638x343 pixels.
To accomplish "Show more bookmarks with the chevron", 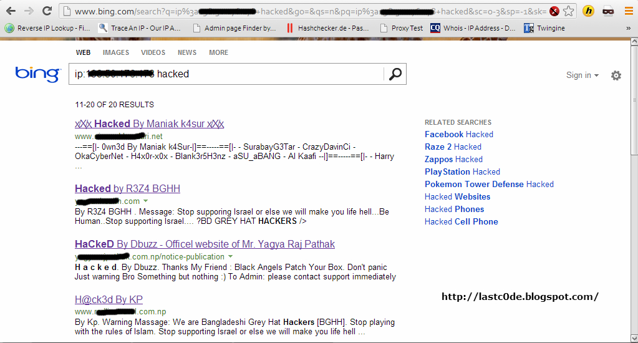I will 628,28.
